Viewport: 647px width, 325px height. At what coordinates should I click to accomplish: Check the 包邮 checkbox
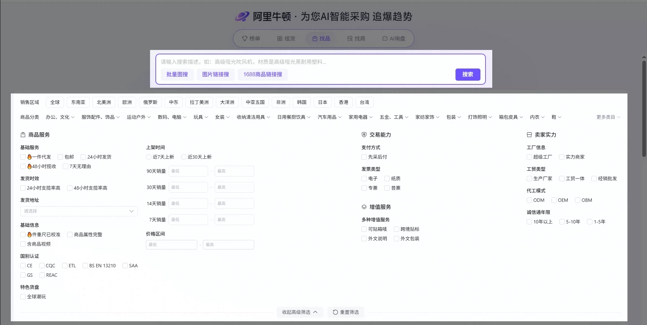tap(60, 157)
